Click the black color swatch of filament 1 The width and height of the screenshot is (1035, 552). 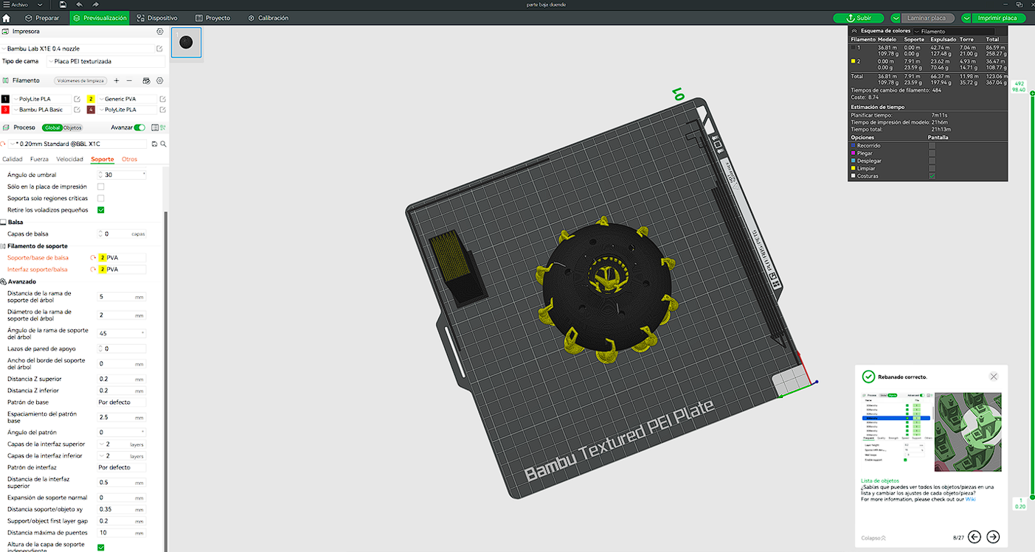point(5,99)
